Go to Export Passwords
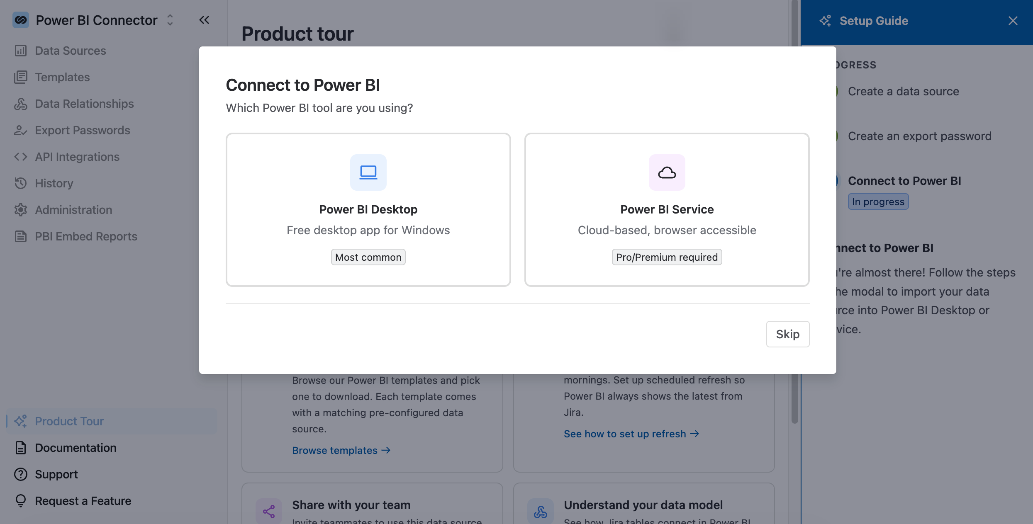This screenshot has height=524, width=1033. (82, 130)
